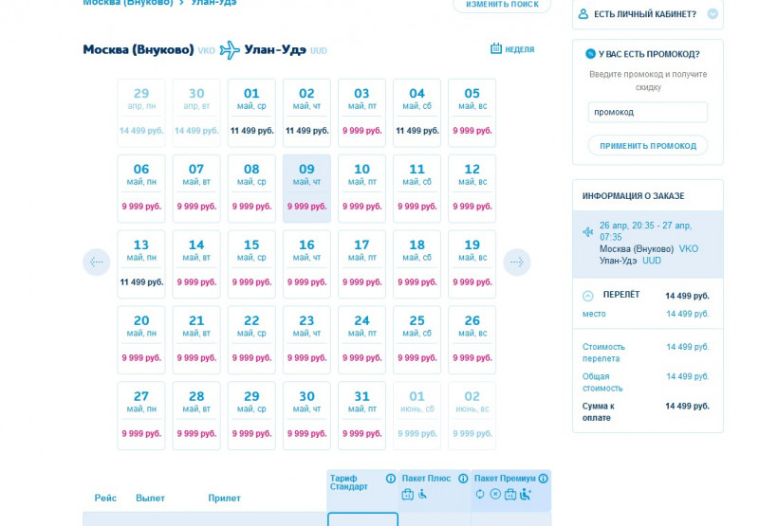Click the Вылет column header
This screenshot has width=759, height=526.
tap(150, 498)
